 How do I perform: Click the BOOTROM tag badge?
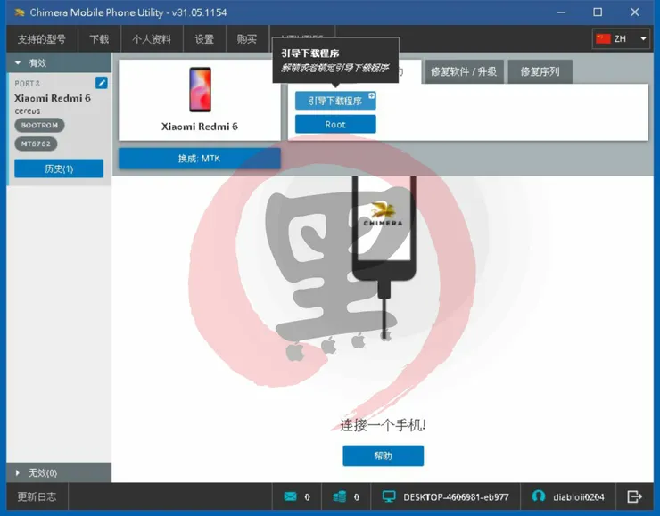(39, 125)
